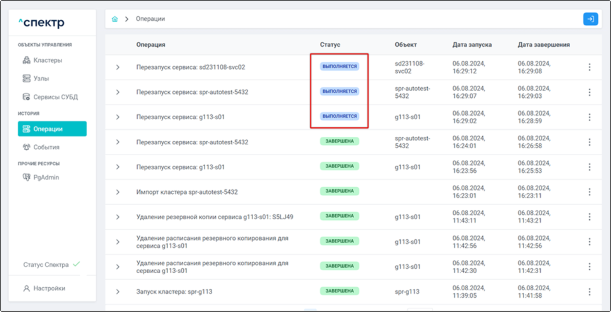Open kebab menu for sd231108-svc02 restart row

589,67
